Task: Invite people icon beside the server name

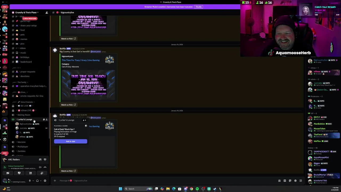Action: point(47,13)
